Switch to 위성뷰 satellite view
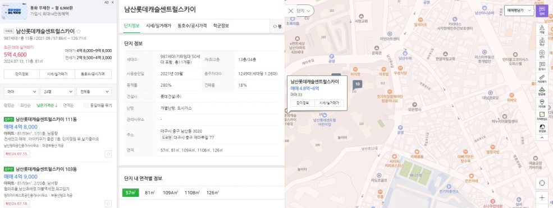The width and height of the screenshot is (553, 208). pyautogui.click(x=542, y=128)
